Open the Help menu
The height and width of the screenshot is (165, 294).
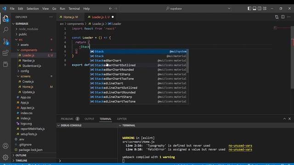86,9
